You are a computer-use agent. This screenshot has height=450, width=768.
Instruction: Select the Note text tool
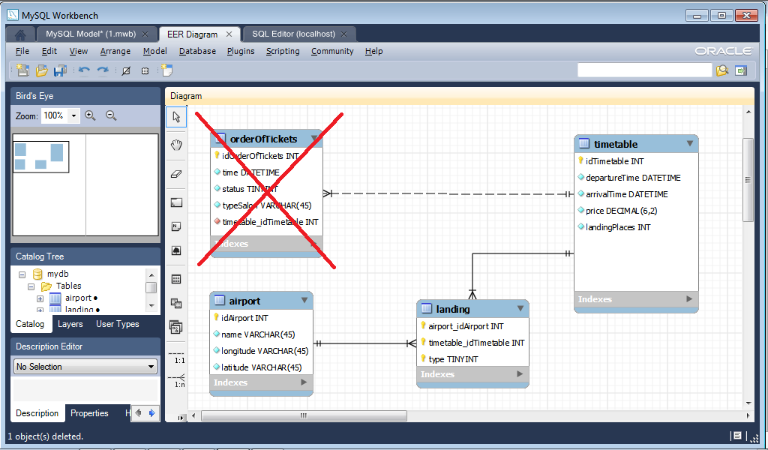(x=176, y=226)
